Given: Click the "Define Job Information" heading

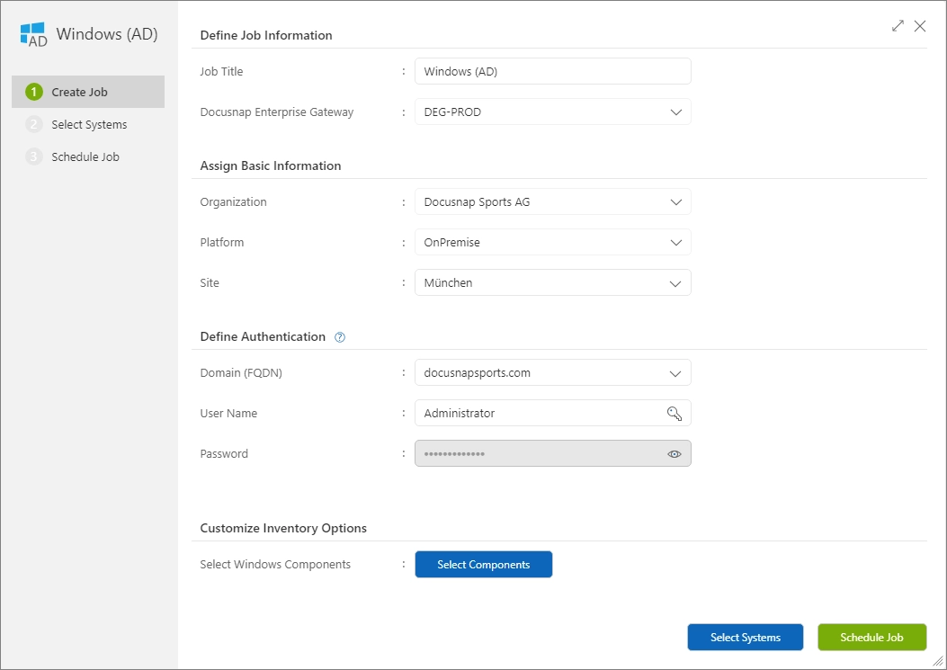Looking at the screenshot, I should [x=266, y=35].
